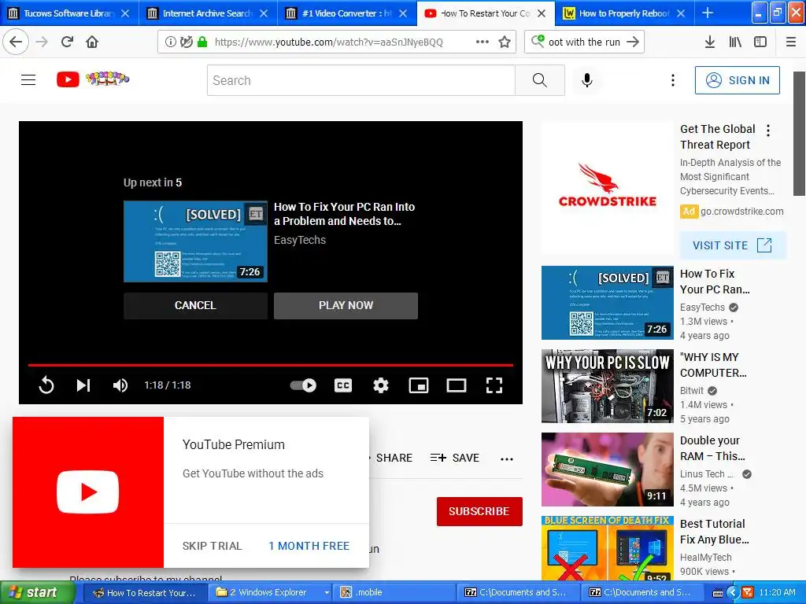Screen dimensions: 806x604
Task: Open the Firefox home page icon
Action: point(92,42)
